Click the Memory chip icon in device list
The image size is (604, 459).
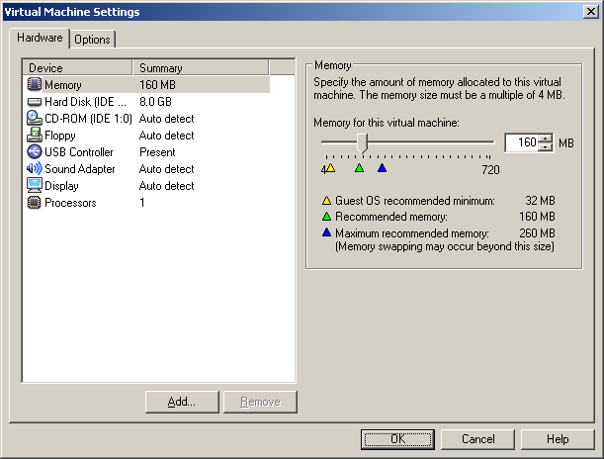point(34,84)
